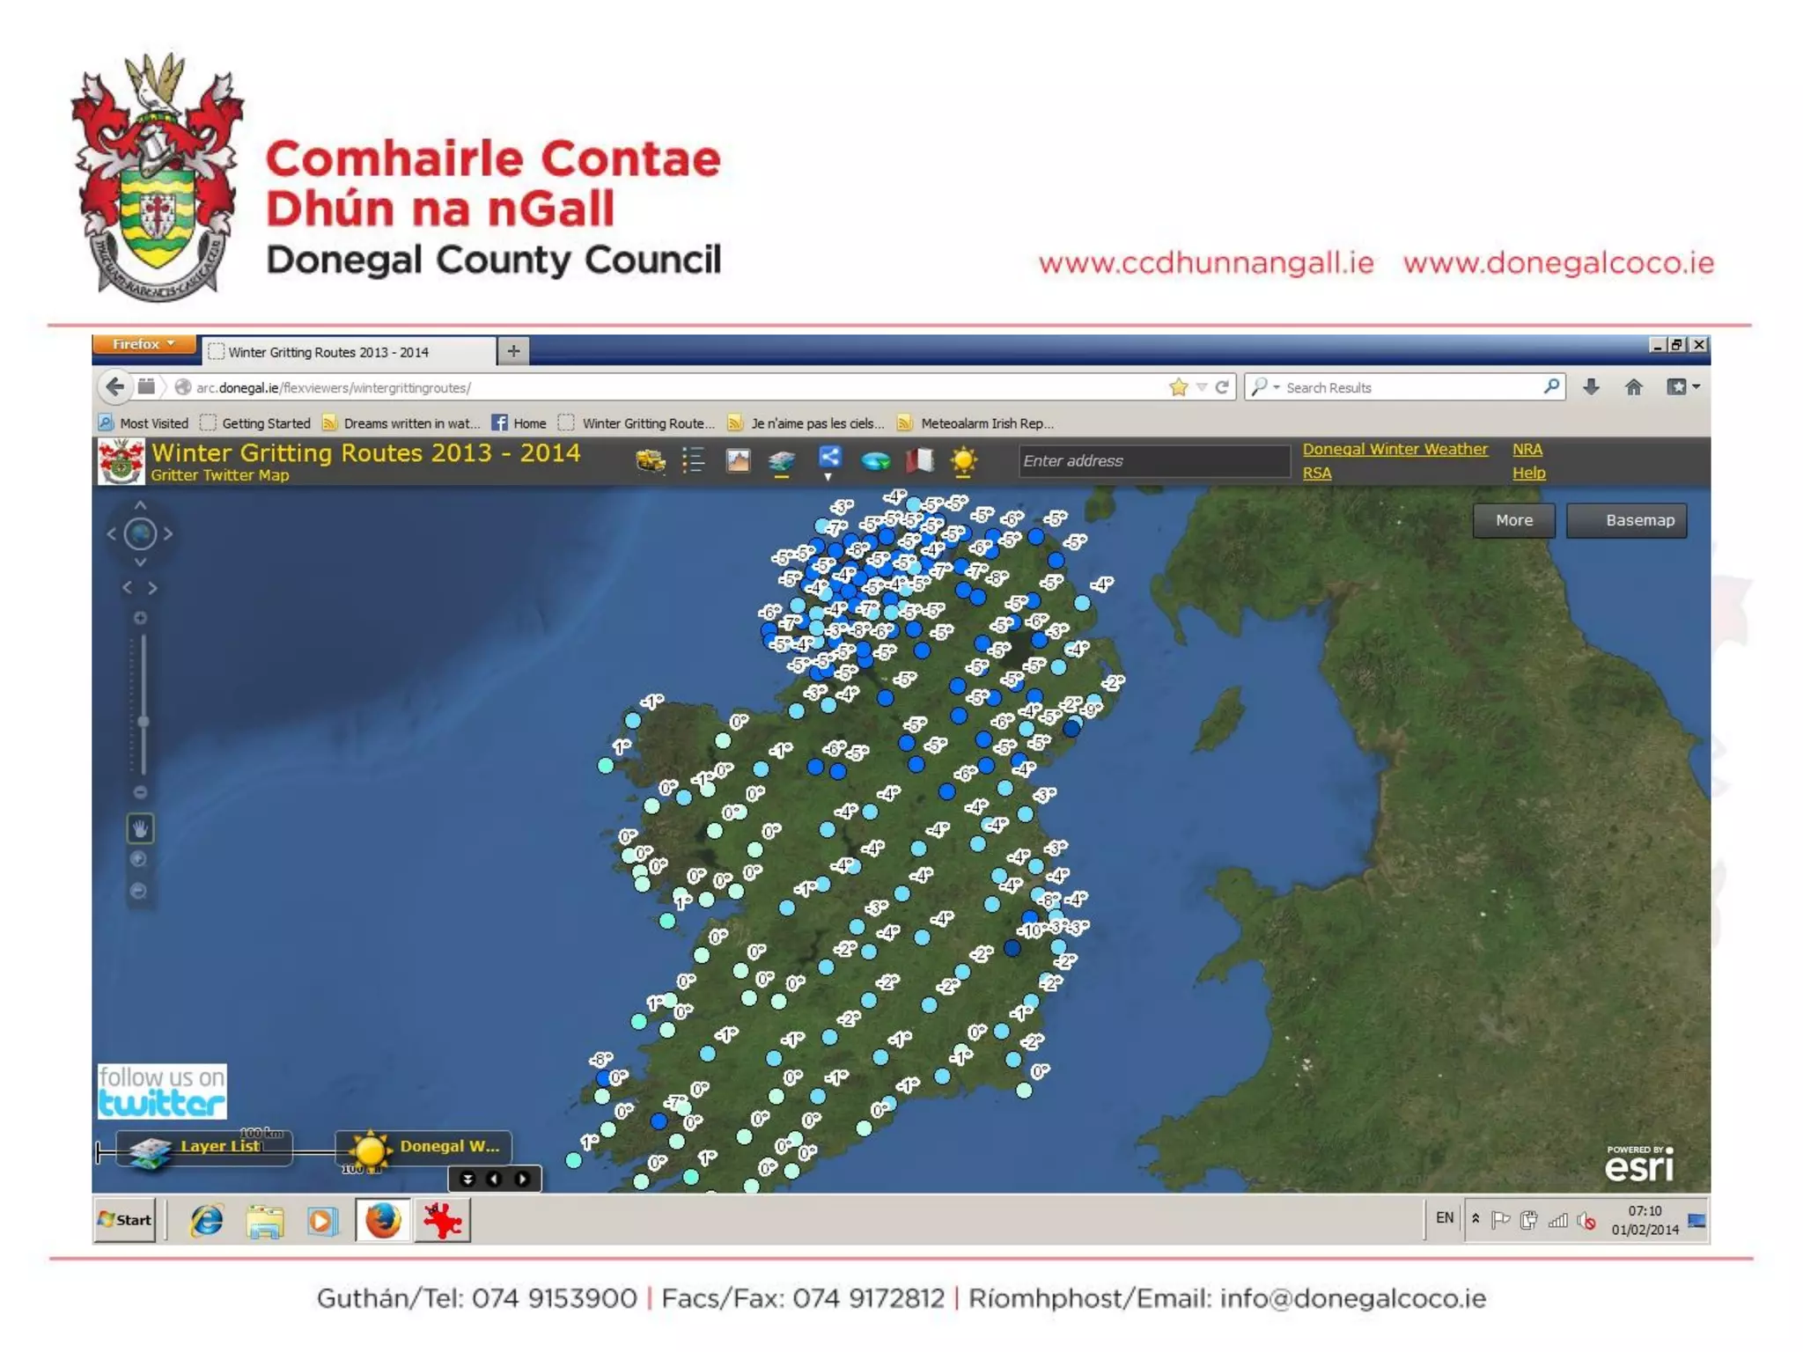Click the Basemap button

tap(1627, 520)
